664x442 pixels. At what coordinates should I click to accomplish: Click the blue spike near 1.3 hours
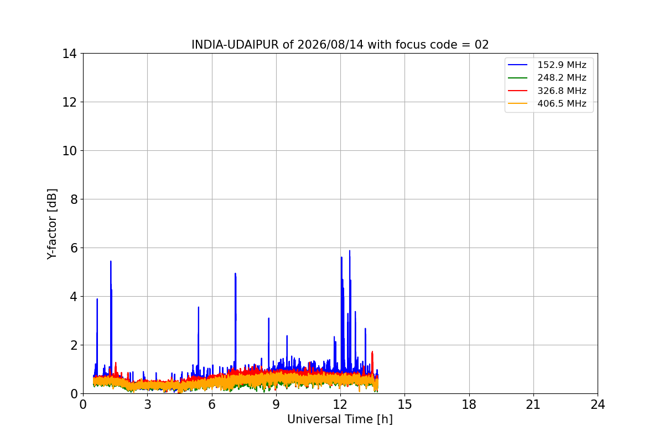click(111, 263)
